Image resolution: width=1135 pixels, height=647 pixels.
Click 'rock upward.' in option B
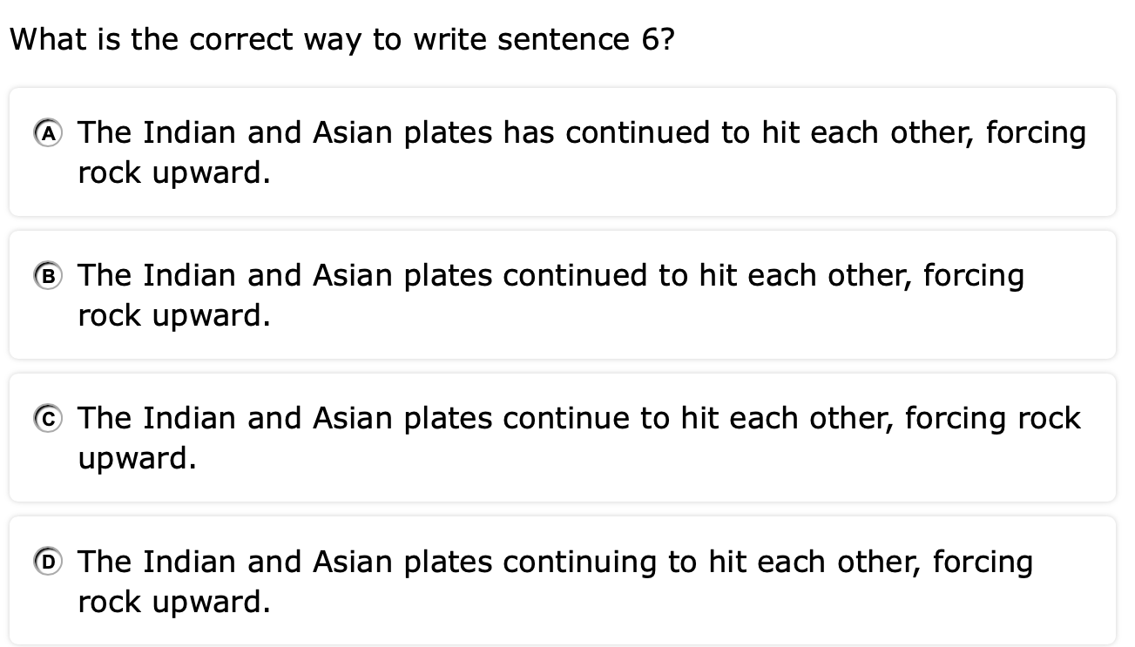[x=174, y=316]
